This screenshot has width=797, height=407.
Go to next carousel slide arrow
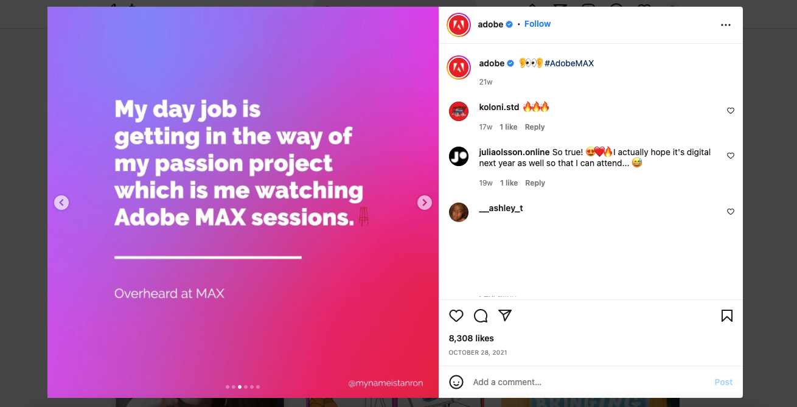[425, 203]
